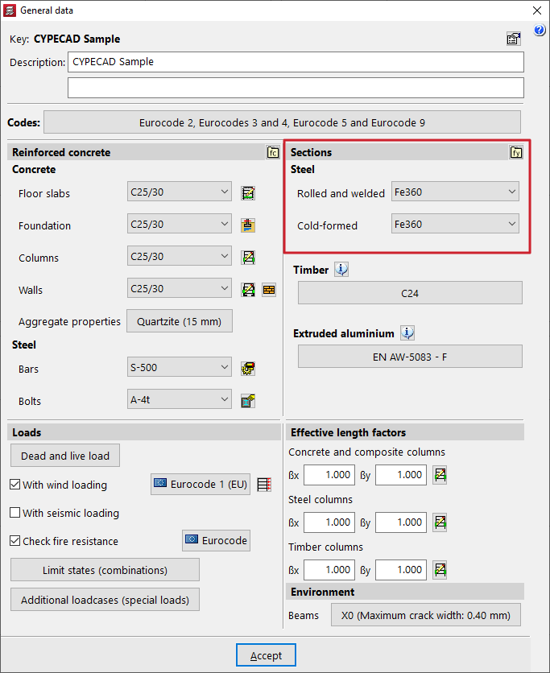This screenshot has width=550, height=673.
Task: Click the fy icon in Sections header
Action: pyautogui.click(x=516, y=152)
